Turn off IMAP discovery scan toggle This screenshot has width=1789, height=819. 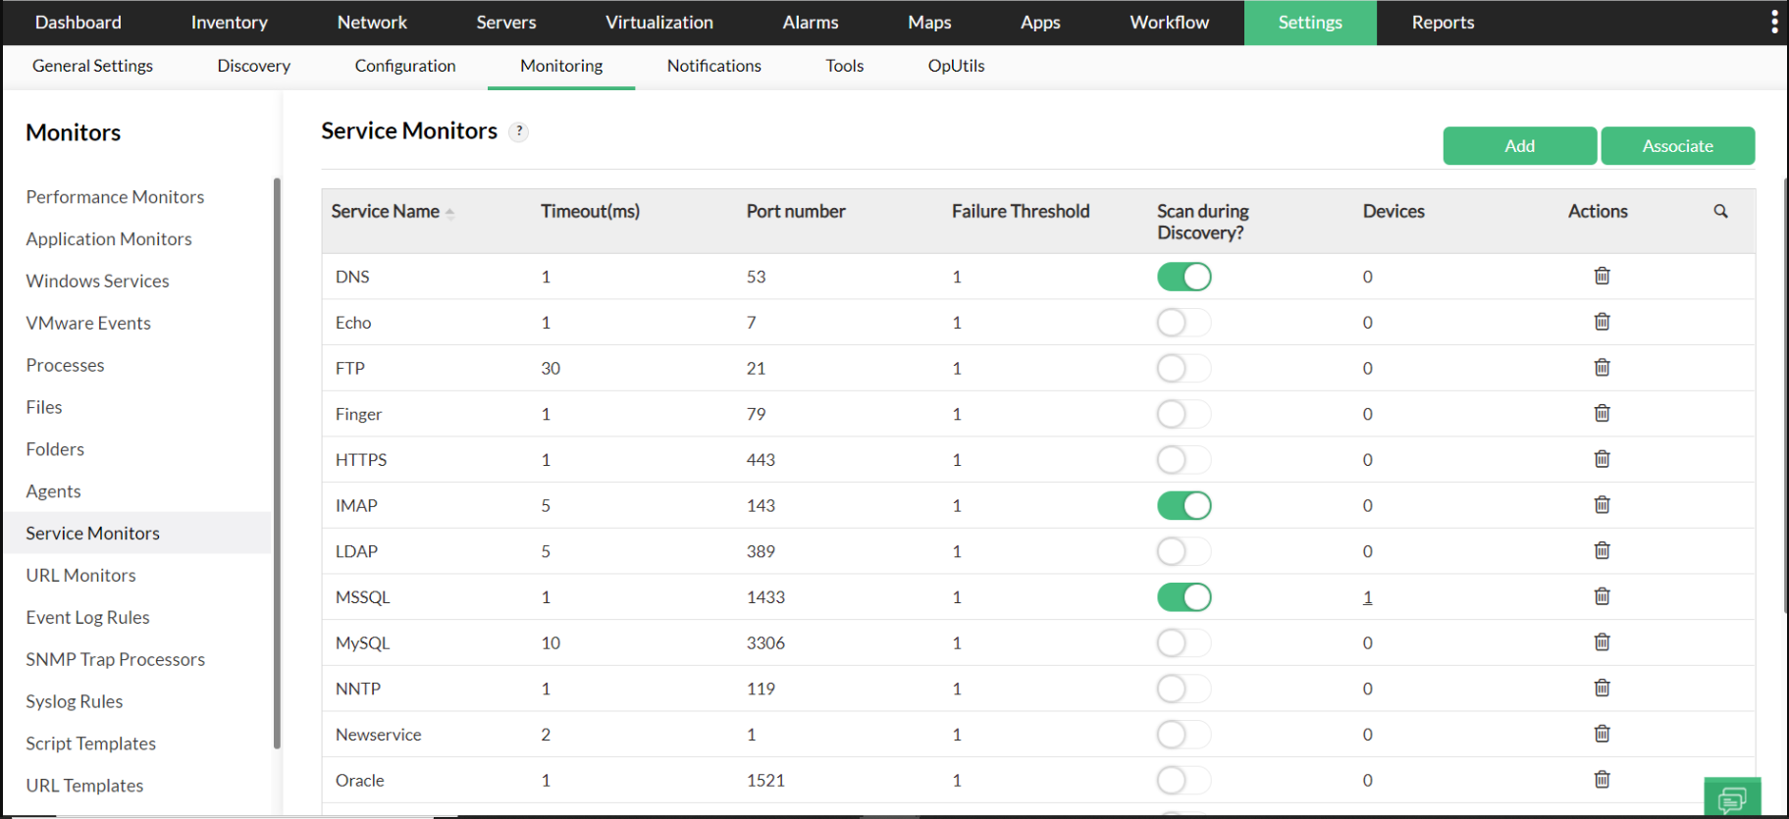pos(1184,505)
